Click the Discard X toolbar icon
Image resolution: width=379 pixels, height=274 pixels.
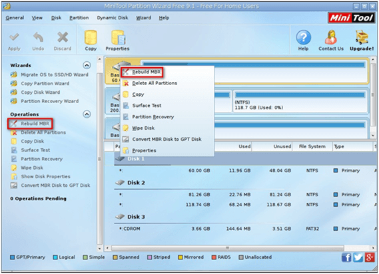point(63,37)
